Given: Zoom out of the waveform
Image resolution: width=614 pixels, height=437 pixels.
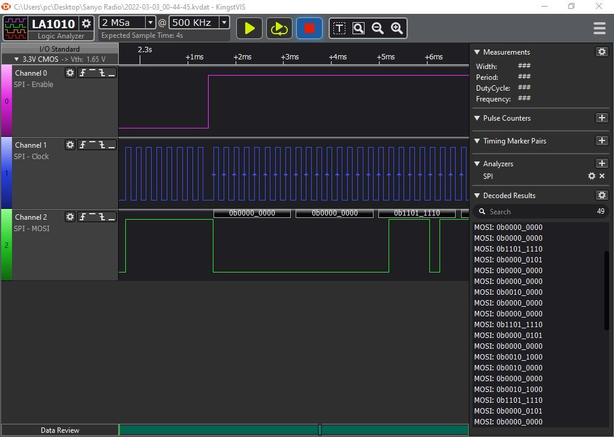Looking at the screenshot, I should pos(378,28).
